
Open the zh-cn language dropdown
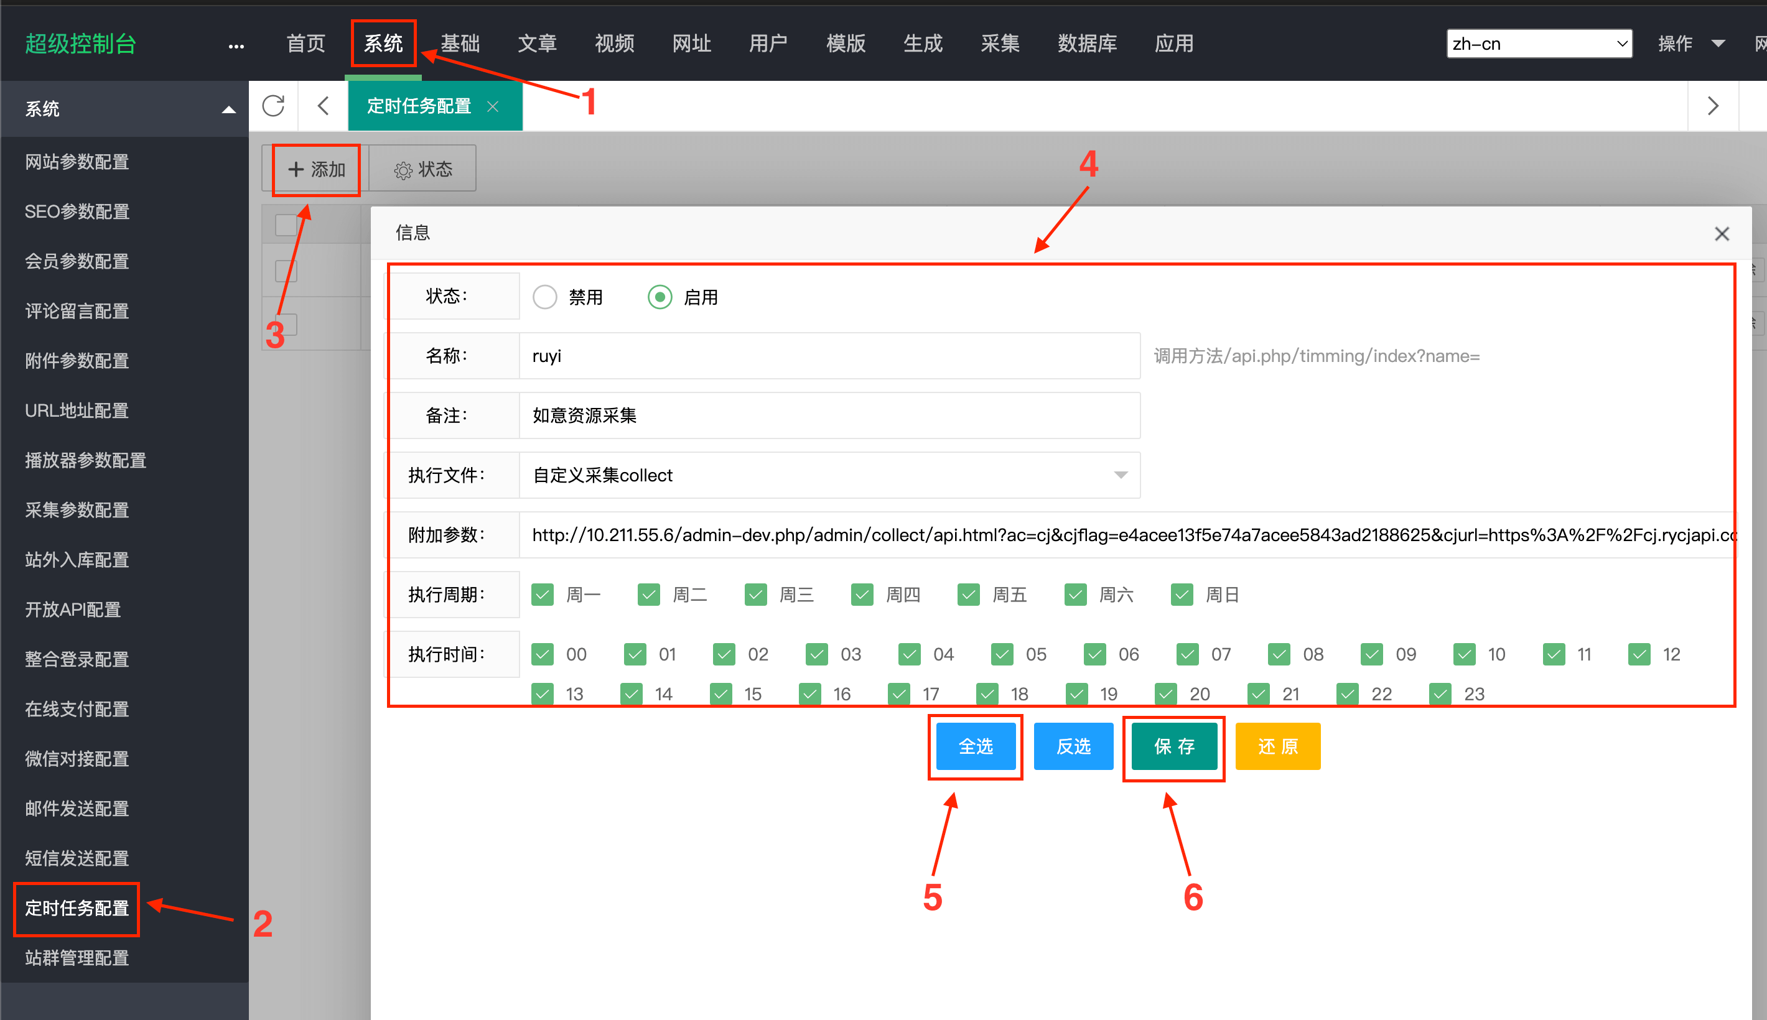[x=1539, y=44]
